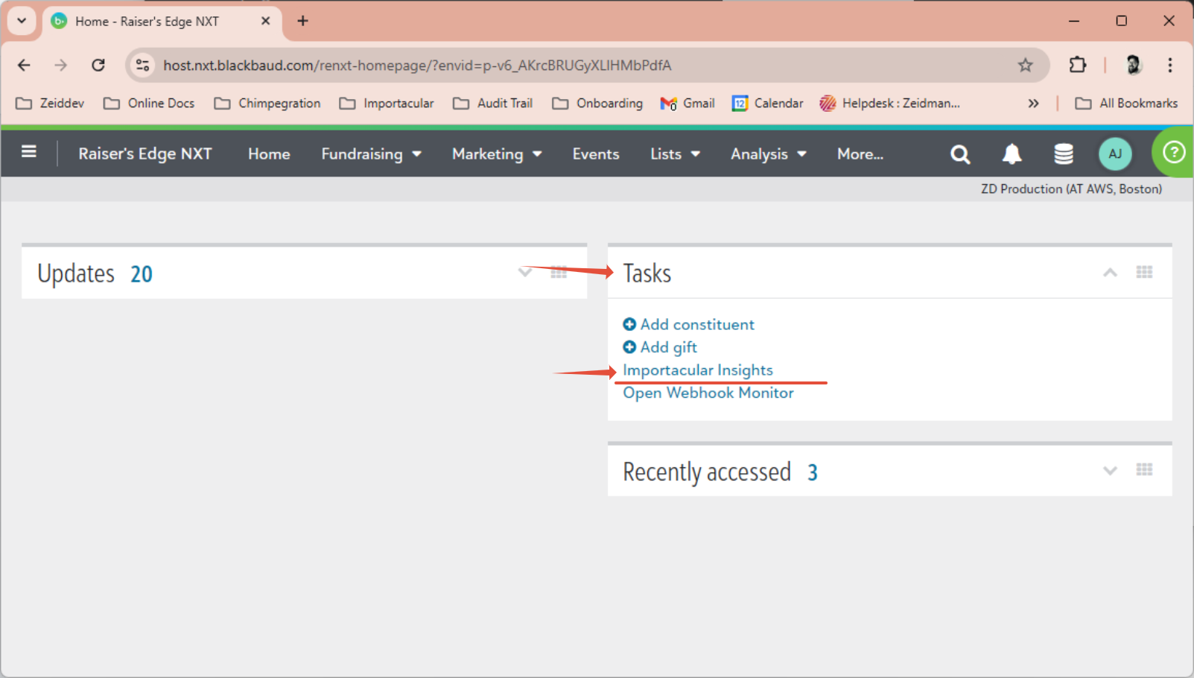Open the hamburger navigation menu
The image size is (1194, 678).
click(x=29, y=153)
